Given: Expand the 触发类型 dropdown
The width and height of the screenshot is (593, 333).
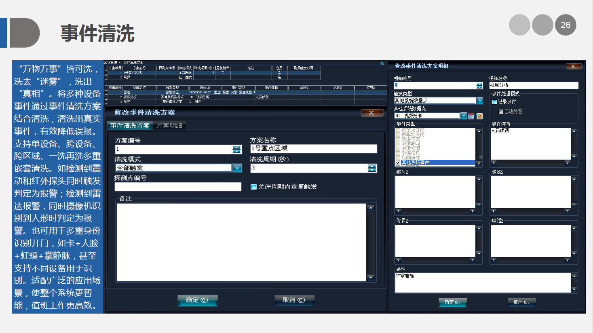Looking at the screenshot, I should 479,101.
